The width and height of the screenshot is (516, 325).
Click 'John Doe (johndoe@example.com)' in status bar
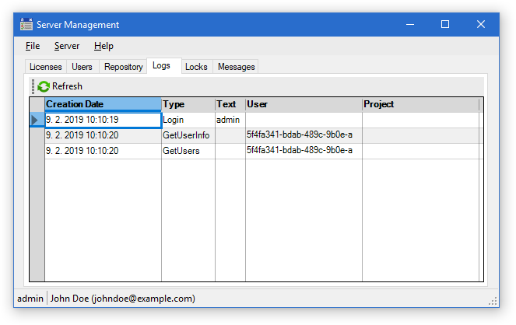tap(123, 299)
